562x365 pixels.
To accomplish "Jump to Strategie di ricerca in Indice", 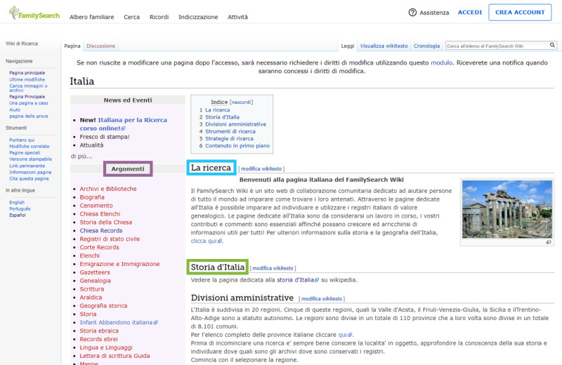I will pos(229,138).
